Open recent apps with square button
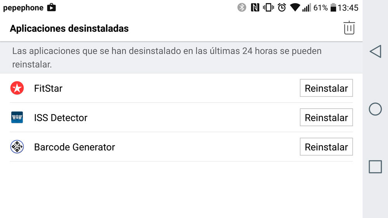The width and height of the screenshot is (388, 218). tap(375, 167)
